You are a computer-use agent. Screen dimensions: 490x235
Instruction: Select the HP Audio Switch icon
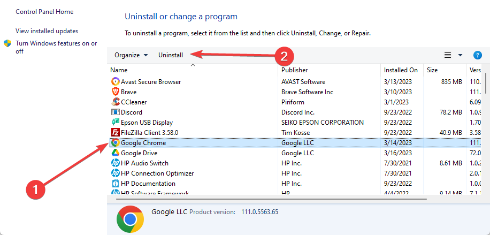(116, 163)
